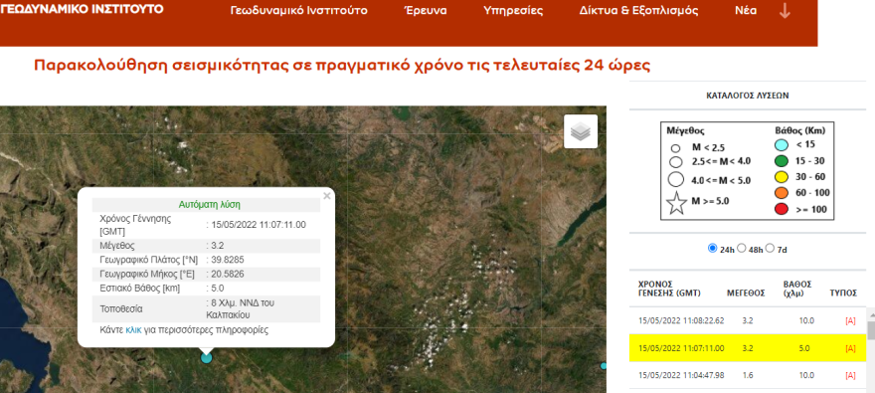
Task: Click the '2.5<= M< 4.0' legend circle
Action: (x=676, y=162)
